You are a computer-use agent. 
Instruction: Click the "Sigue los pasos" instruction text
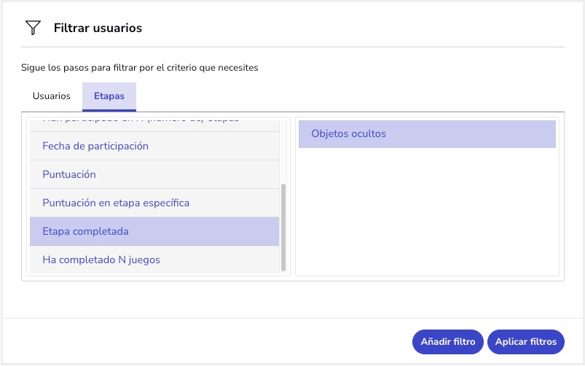click(140, 68)
